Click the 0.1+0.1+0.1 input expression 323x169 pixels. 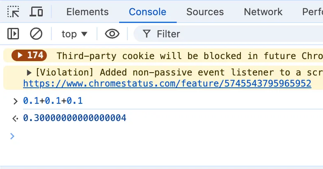pos(53,100)
